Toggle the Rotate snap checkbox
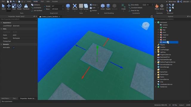 point(44,6)
